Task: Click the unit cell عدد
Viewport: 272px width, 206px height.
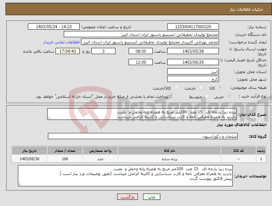Action: 100,159
